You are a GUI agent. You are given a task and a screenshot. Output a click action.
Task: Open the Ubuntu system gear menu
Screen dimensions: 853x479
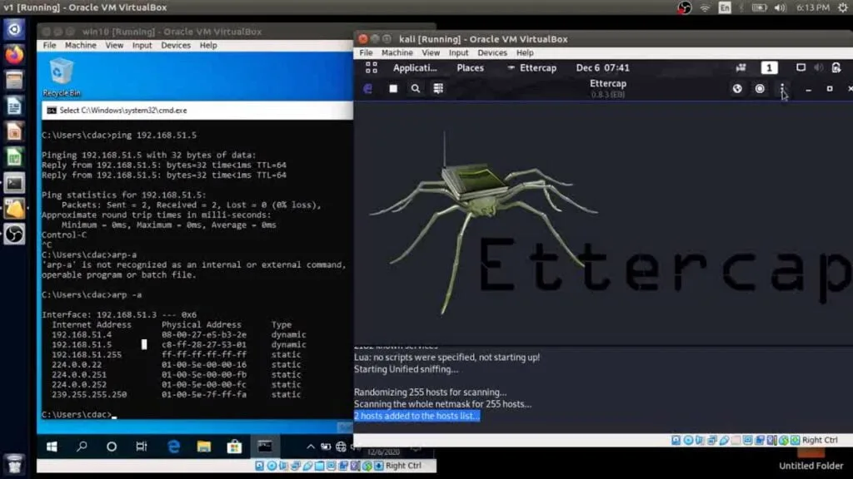843,7
